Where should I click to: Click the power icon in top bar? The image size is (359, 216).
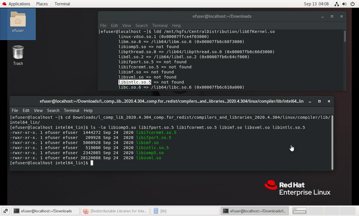click(x=353, y=4)
